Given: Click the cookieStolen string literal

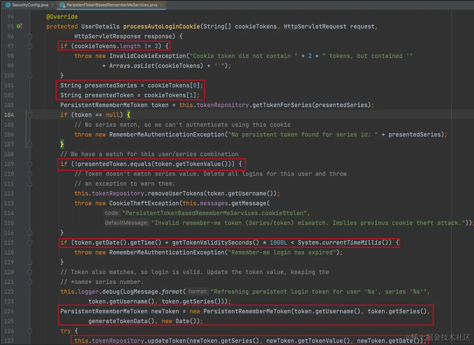Looking at the screenshot, I should point(215,213).
